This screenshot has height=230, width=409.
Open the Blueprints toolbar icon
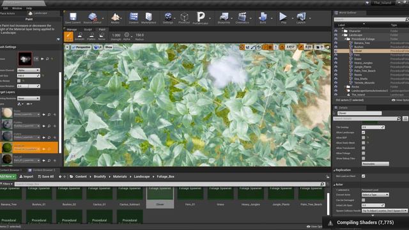point(224,17)
